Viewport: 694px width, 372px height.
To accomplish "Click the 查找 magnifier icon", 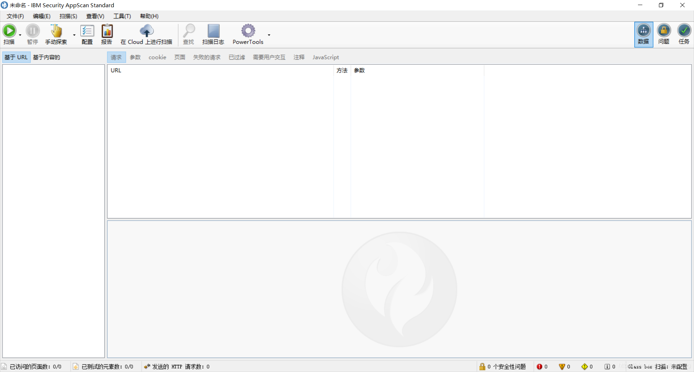I will coord(189,31).
